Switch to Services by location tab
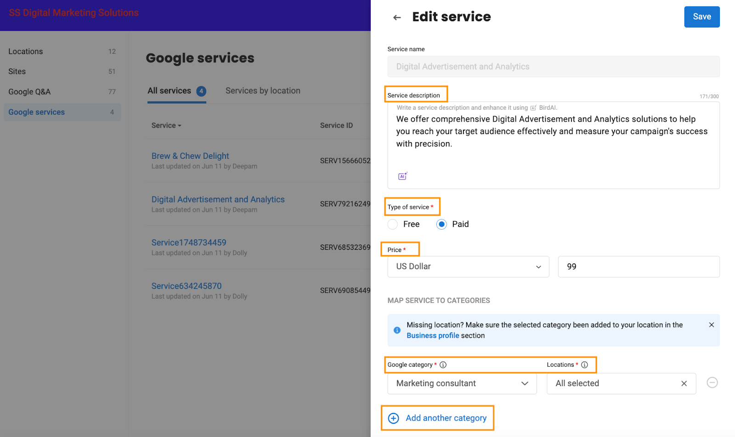Screen dimensions: 735x437 click(x=263, y=91)
